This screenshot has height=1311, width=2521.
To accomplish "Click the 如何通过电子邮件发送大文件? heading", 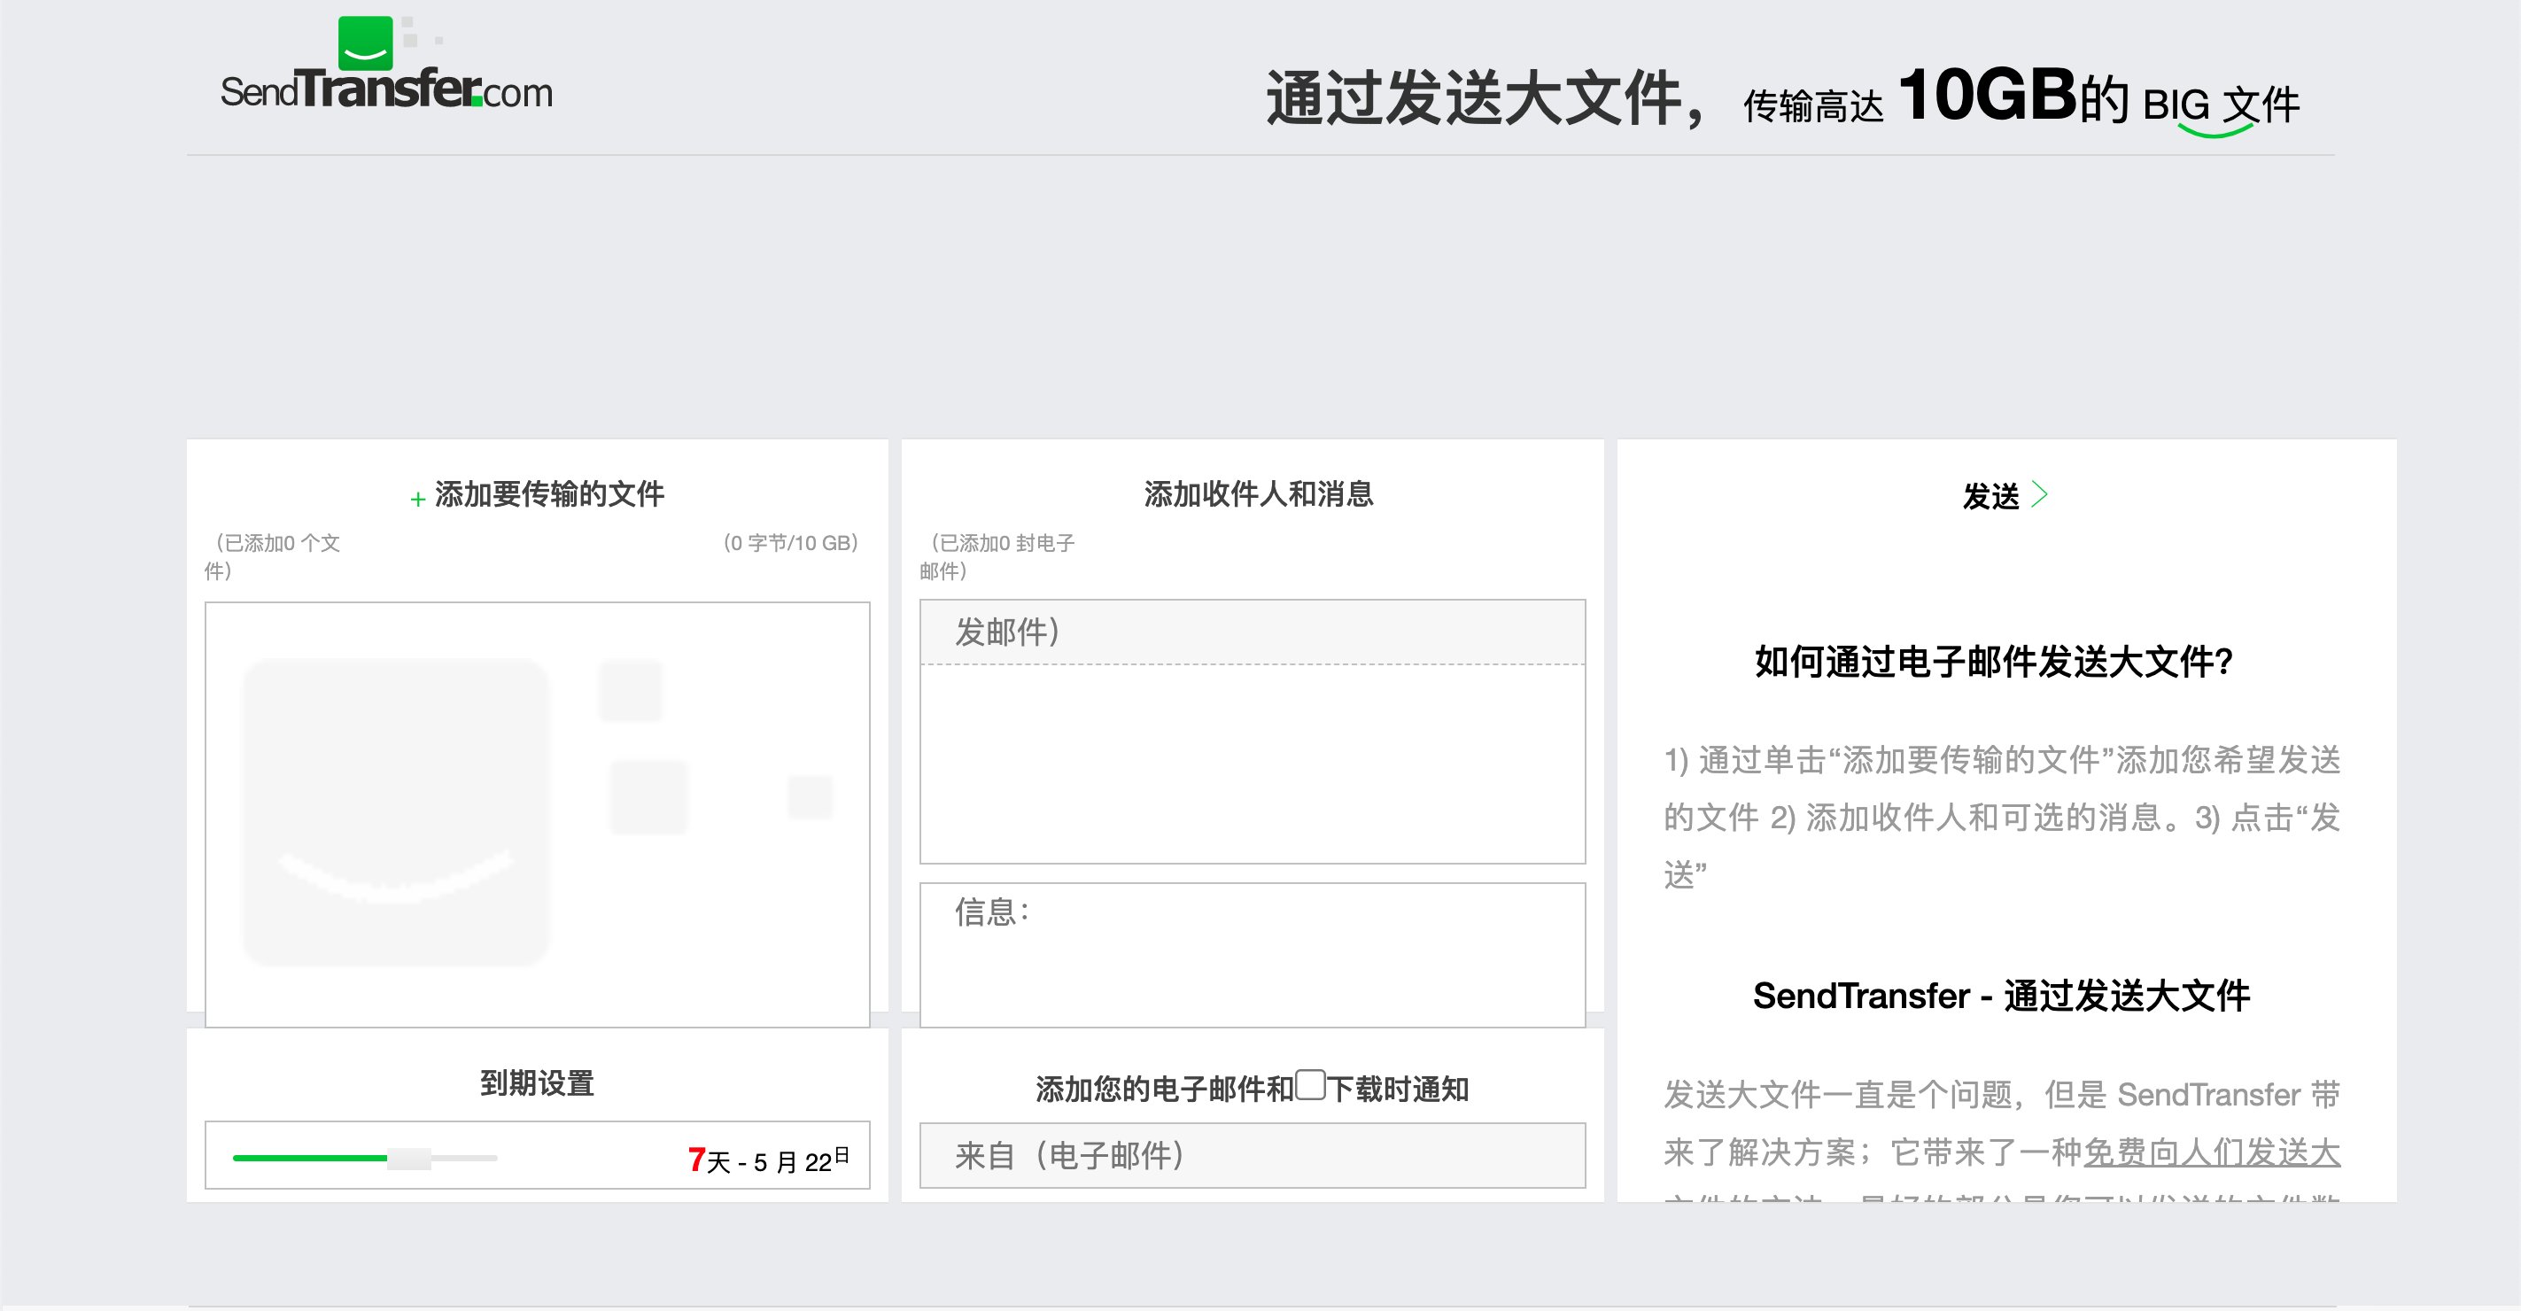I will [x=1995, y=662].
